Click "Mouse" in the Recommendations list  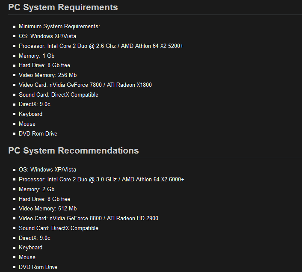27,257
